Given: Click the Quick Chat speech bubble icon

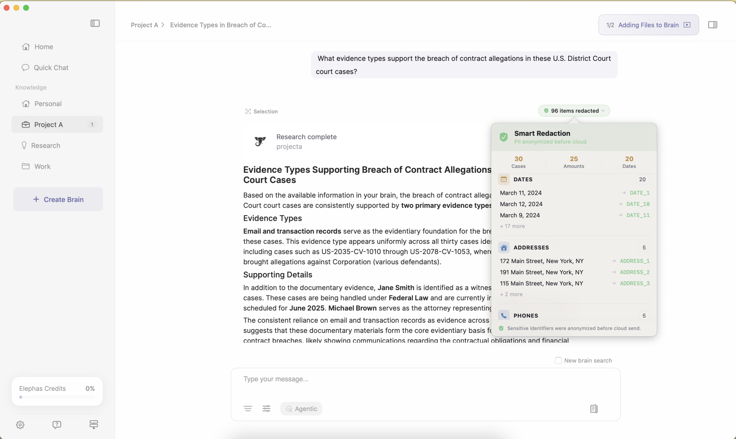Looking at the screenshot, I should 25,68.
